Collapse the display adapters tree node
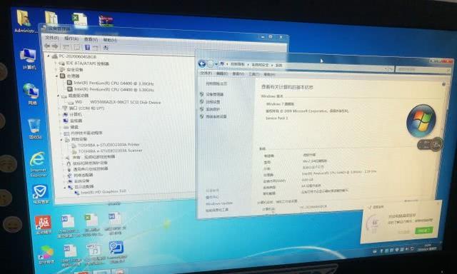 point(65,188)
